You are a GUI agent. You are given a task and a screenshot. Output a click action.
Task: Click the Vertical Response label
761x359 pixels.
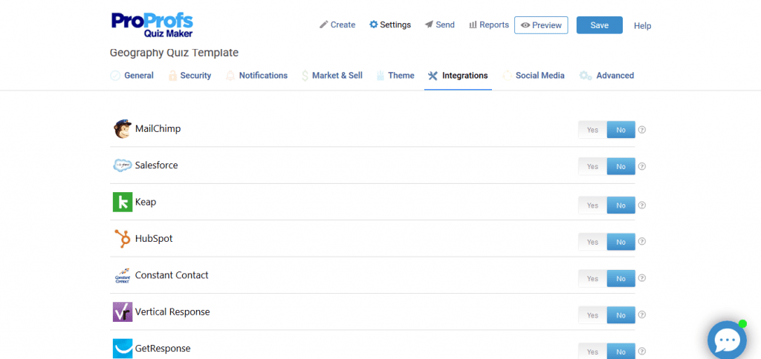click(172, 312)
